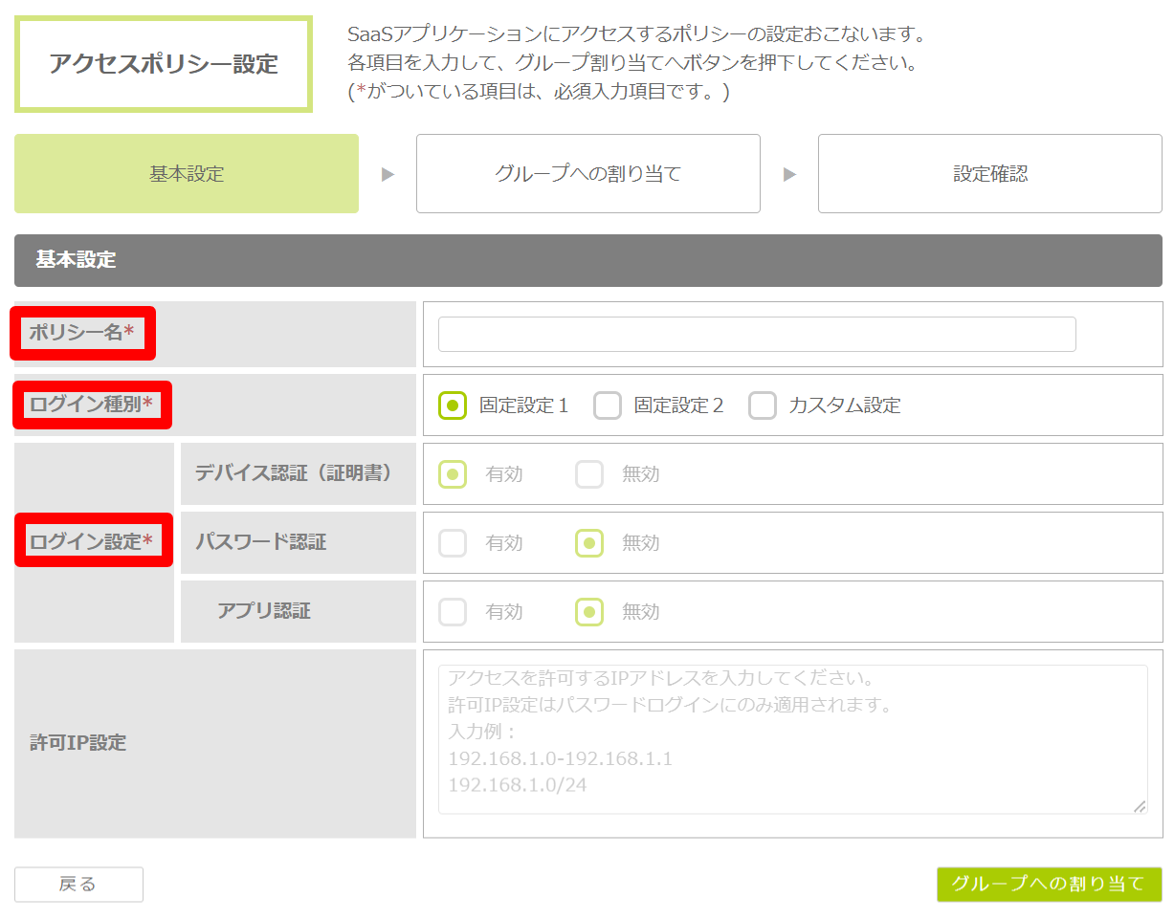Viewport: 1174px width, 920px height.
Task: Set パスワード認証 to 無効
Action: (589, 543)
